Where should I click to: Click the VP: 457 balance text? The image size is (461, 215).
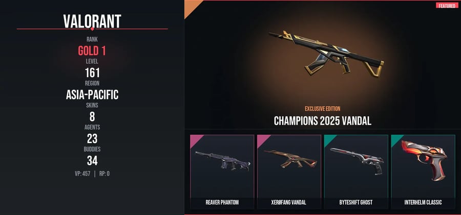tap(82, 174)
